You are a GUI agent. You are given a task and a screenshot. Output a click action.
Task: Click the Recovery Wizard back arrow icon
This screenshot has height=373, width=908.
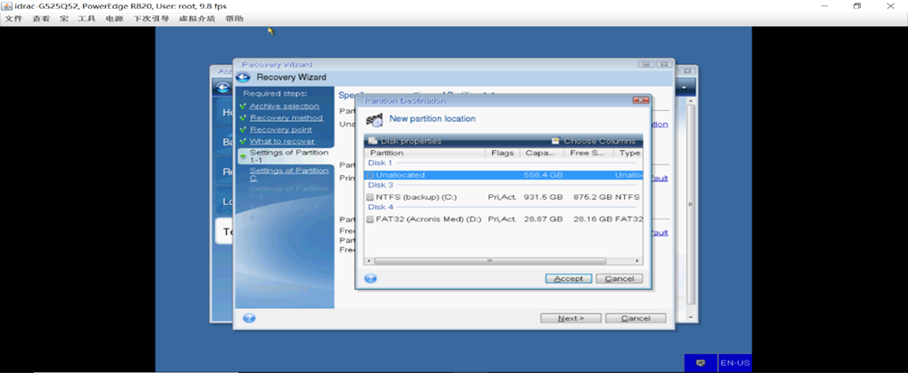pos(243,78)
